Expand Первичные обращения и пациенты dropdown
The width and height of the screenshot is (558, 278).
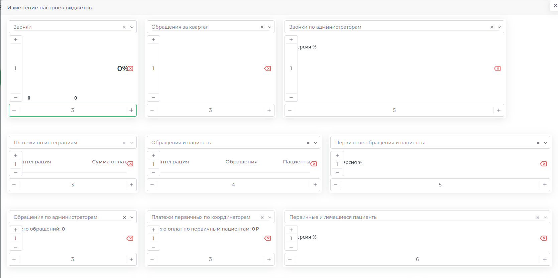tap(545, 143)
